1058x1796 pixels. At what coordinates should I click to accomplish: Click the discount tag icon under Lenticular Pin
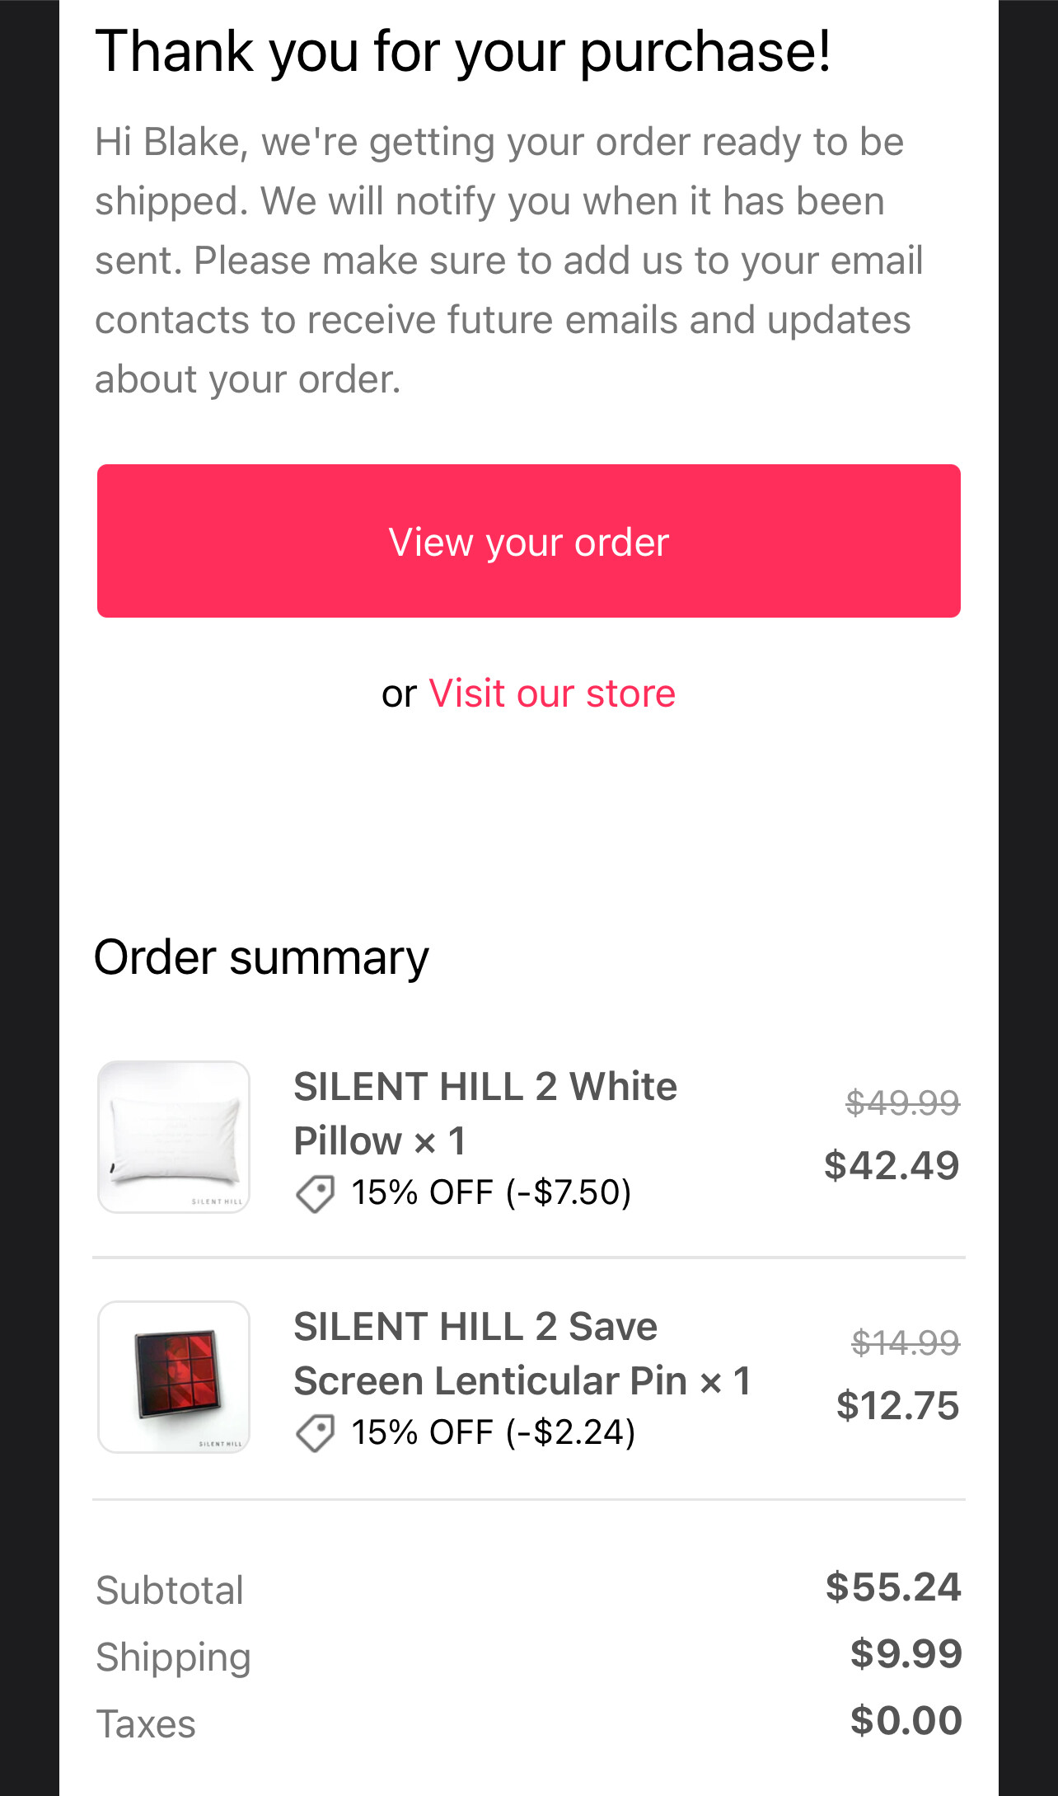tap(315, 1433)
